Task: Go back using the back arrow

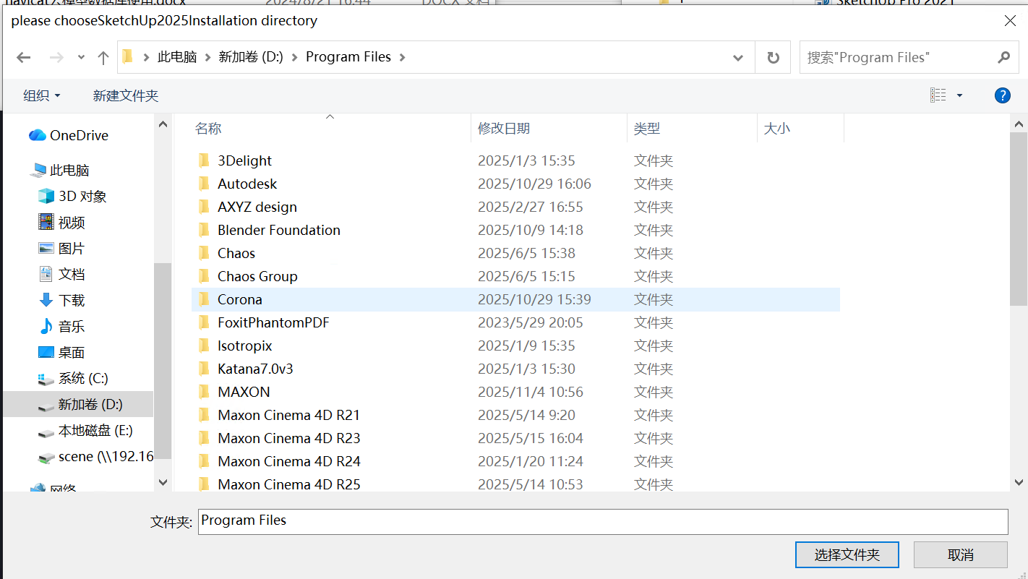Action: click(x=23, y=58)
